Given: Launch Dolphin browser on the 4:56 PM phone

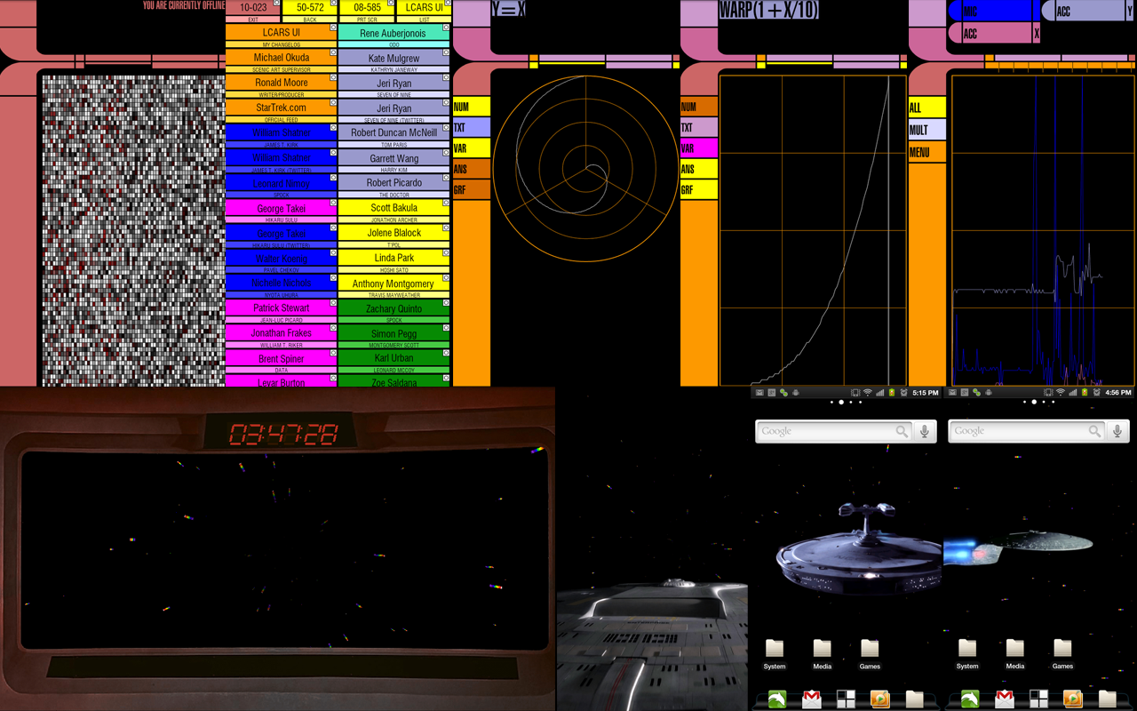Looking at the screenshot, I should click(x=969, y=699).
